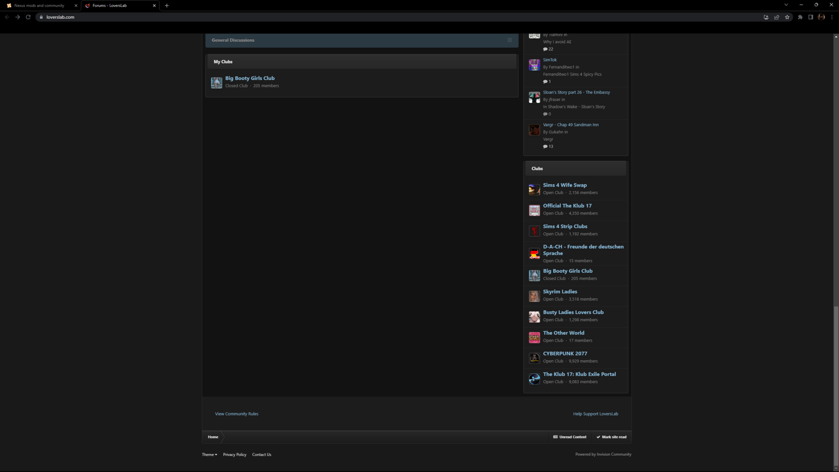Click Klub Exile Portal club icon
The width and height of the screenshot is (839, 472).
pyautogui.click(x=534, y=379)
